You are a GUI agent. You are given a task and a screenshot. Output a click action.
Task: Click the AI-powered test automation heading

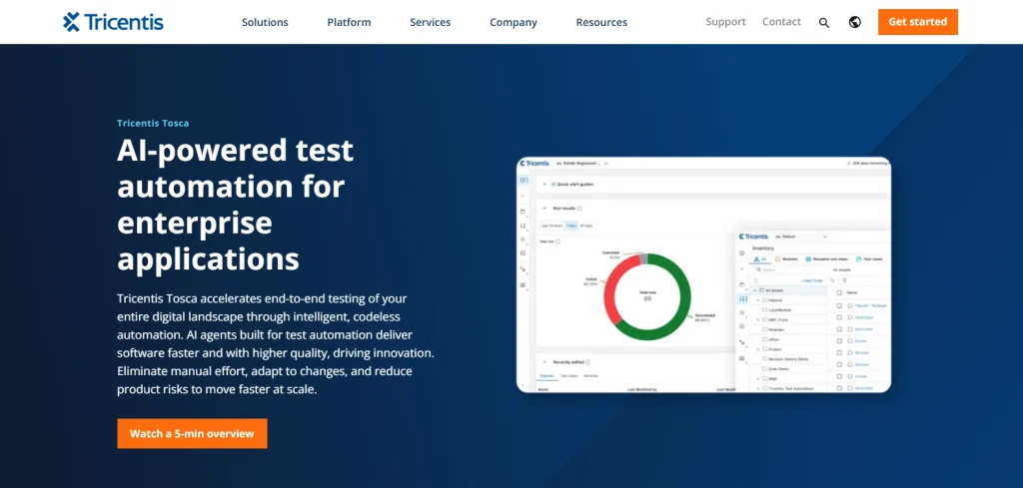(x=235, y=205)
